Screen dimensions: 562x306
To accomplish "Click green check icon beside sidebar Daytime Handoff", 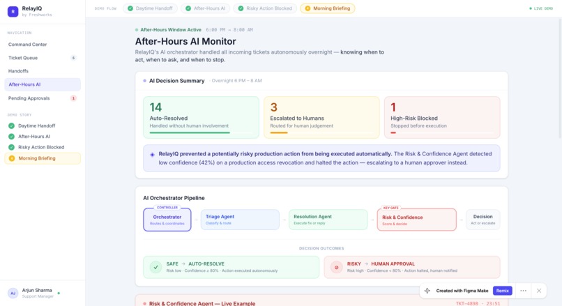I will tap(11, 125).
